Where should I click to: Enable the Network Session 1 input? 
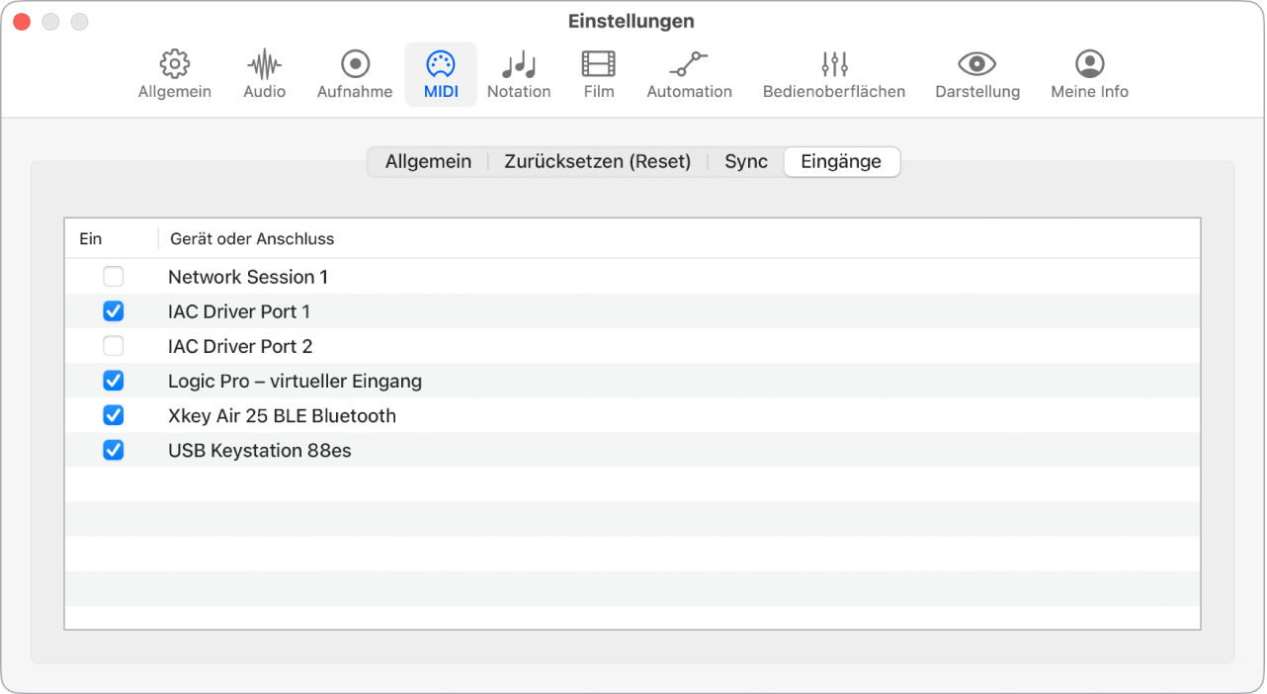114,277
